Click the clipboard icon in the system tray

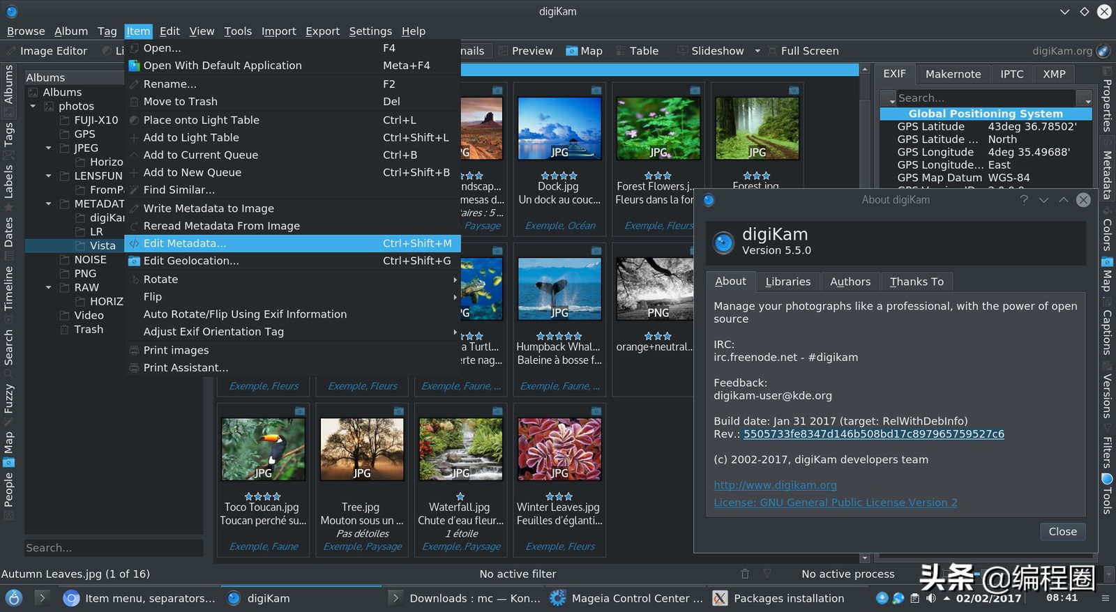914,598
